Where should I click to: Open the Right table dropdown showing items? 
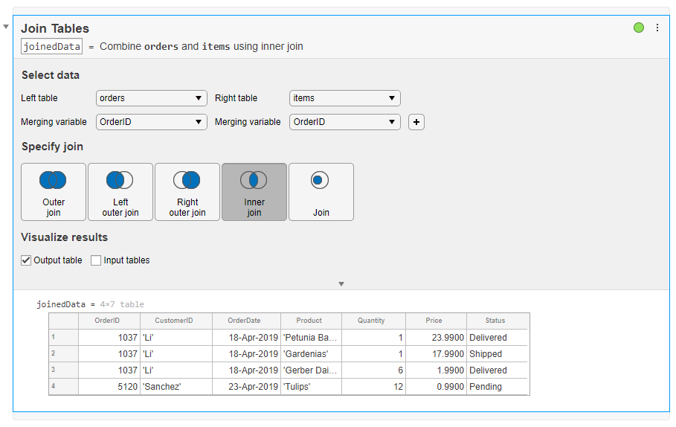click(x=345, y=98)
